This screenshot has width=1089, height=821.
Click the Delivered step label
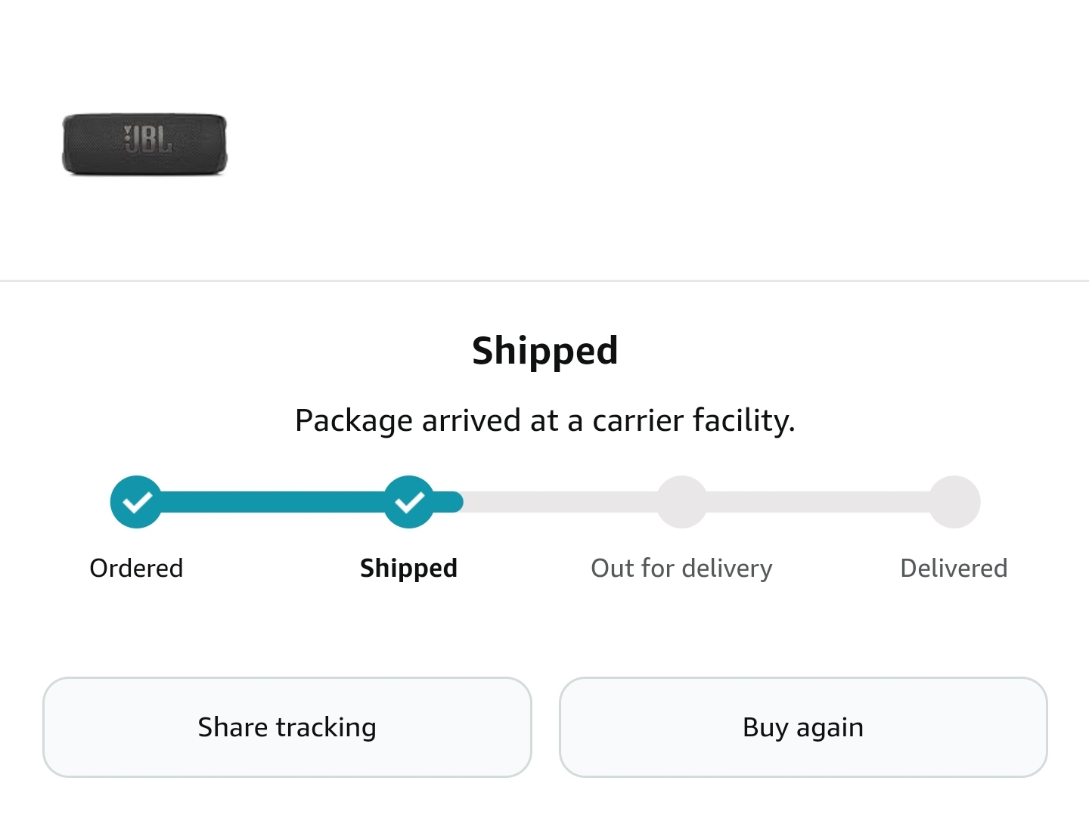click(954, 568)
